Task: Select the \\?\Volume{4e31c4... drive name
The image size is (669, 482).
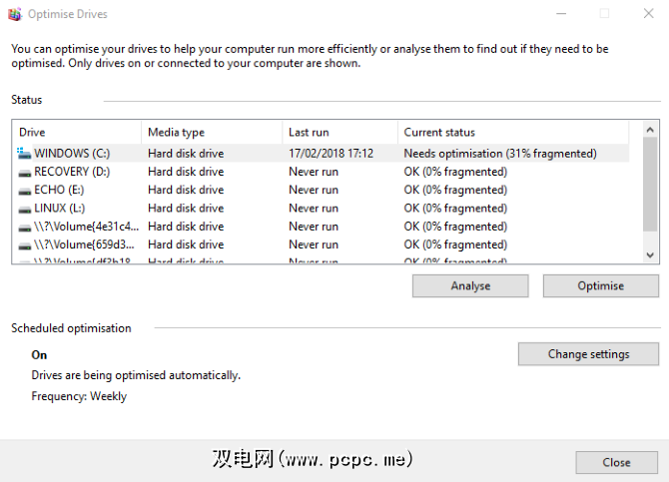Action: click(x=86, y=227)
